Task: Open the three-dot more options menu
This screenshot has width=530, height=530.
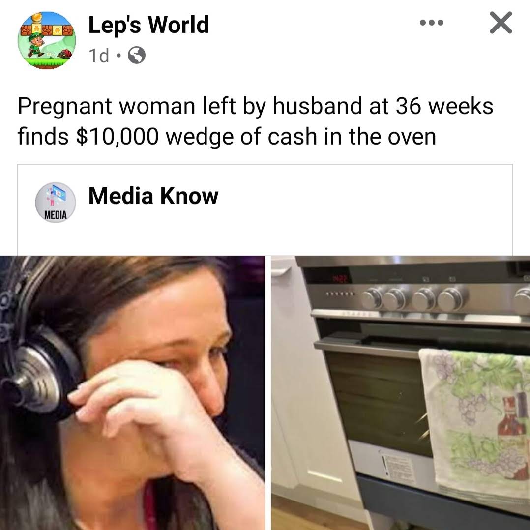Action: pos(431,23)
